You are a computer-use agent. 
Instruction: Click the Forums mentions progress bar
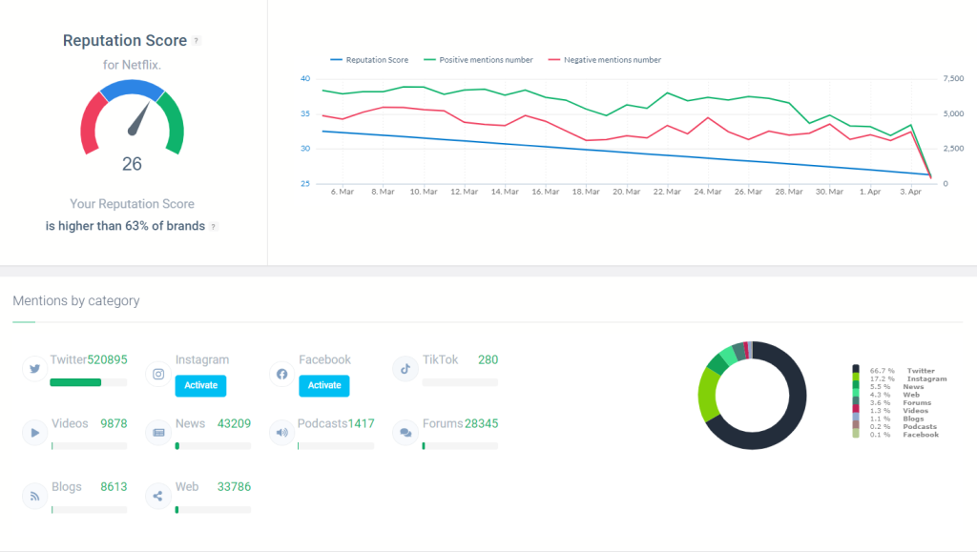click(x=461, y=445)
